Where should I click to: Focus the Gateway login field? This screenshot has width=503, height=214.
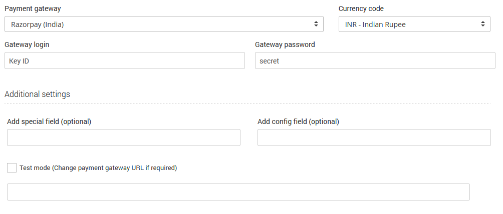tap(124, 60)
